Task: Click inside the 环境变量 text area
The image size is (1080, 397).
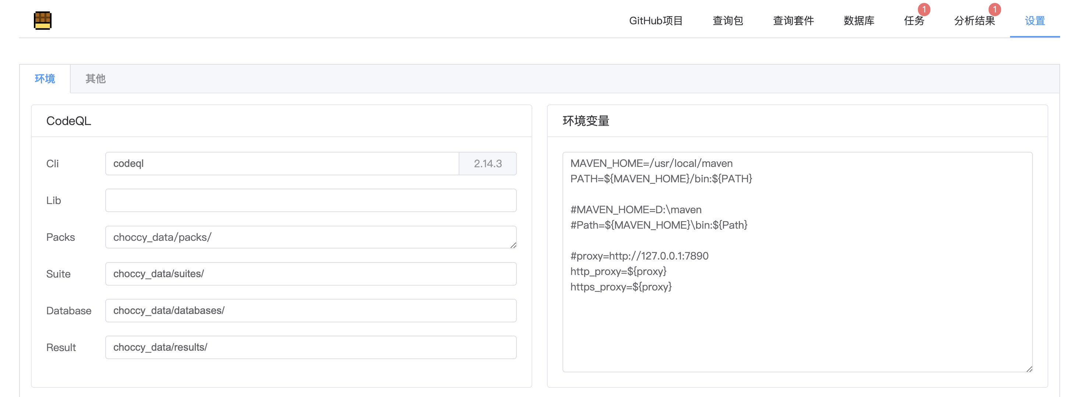Action: pyautogui.click(x=797, y=327)
